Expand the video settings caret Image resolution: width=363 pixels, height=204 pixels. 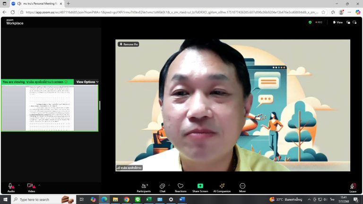click(x=39, y=185)
